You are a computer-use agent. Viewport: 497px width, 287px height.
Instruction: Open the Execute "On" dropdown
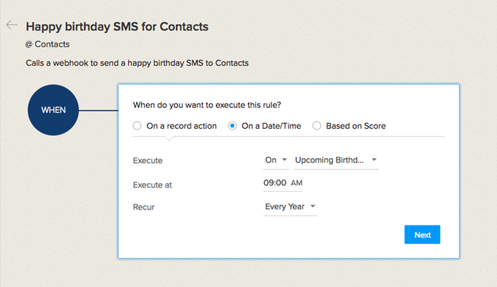point(276,160)
